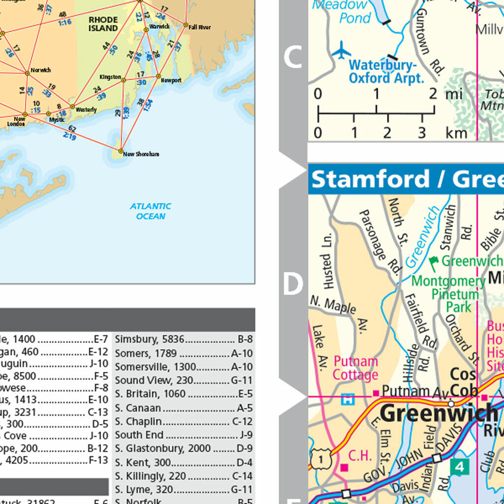Click the S. Canaan index entry
504x504 pixels.
pos(184,408)
